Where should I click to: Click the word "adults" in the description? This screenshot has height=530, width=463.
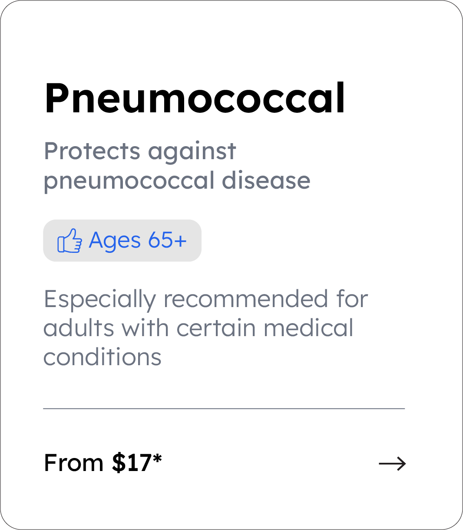79,328
